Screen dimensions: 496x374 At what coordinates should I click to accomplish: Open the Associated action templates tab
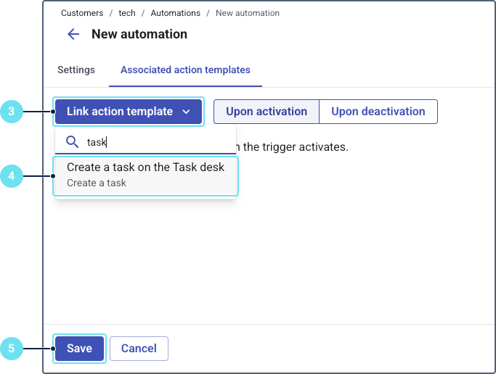pos(185,70)
